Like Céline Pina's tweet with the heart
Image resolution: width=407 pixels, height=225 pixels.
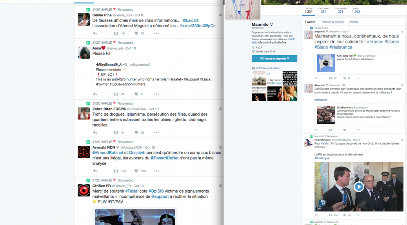[x=136, y=34]
